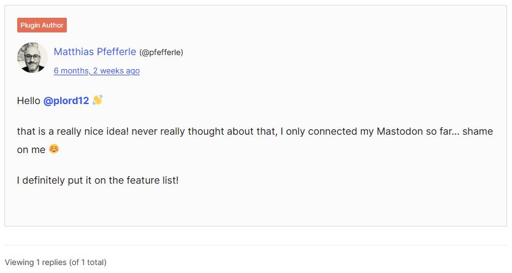This screenshot has height=273, width=512.
Task: Click the word "Hello" in the reply
Action: tap(28, 100)
